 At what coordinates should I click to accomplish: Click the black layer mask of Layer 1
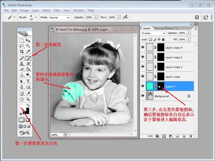click(x=160, y=86)
